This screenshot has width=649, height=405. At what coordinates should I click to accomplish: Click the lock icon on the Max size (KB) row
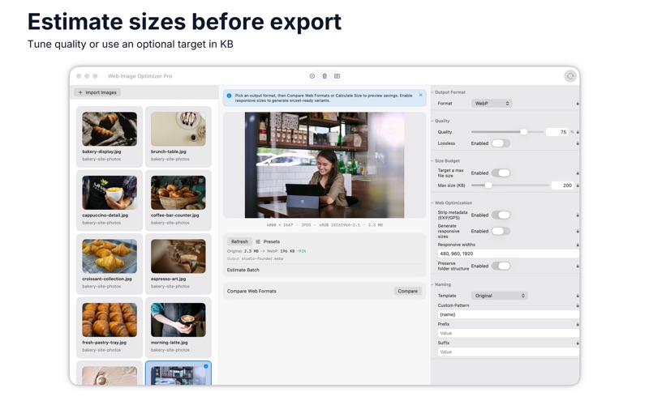(578, 185)
